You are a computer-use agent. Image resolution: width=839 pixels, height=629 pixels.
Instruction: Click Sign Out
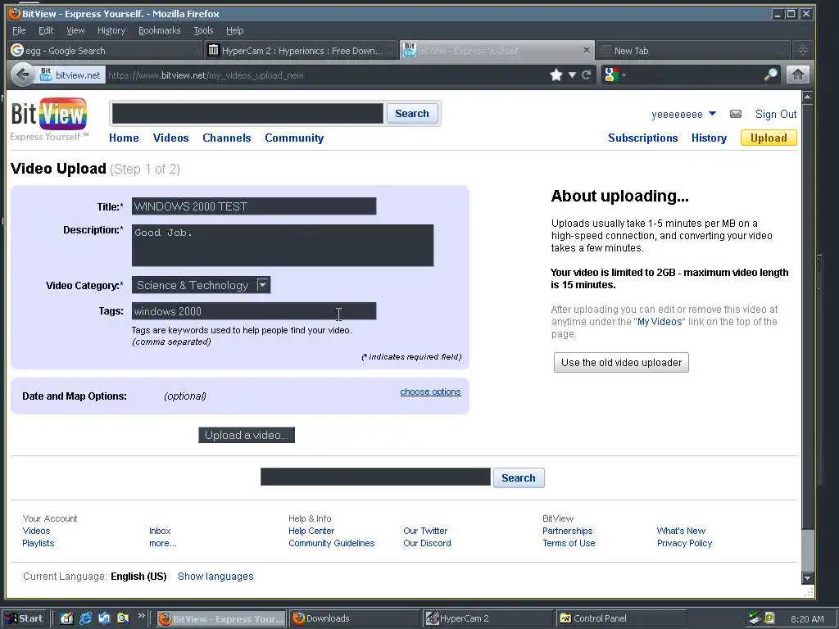775,114
